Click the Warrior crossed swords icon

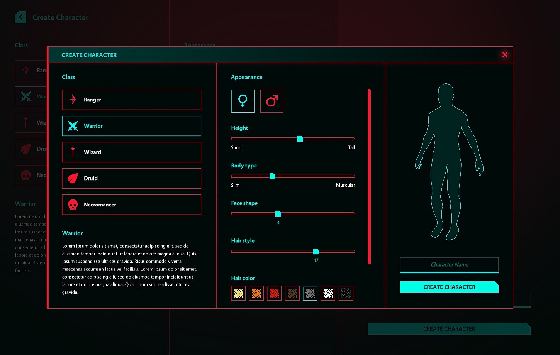point(72,126)
